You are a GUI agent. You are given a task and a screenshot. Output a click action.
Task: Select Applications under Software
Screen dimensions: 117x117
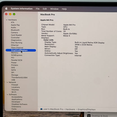point(17,99)
